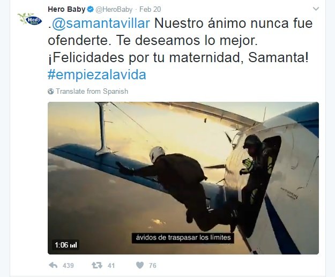The width and height of the screenshot is (335, 277).
Task: Click Translate from Spanish
Action: point(92,92)
